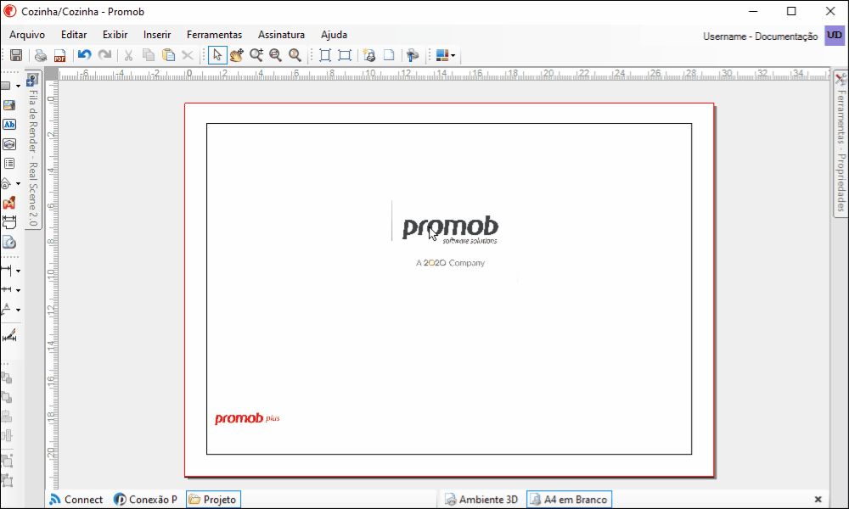This screenshot has height=509, width=849.
Task: Save the project with the floppy disk icon
Action: (x=15, y=55)
